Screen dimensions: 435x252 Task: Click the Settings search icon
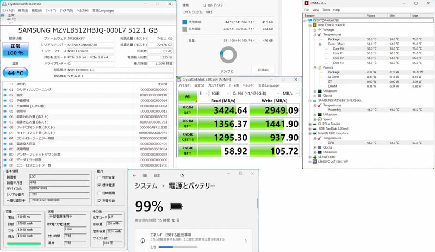point(182,176)
